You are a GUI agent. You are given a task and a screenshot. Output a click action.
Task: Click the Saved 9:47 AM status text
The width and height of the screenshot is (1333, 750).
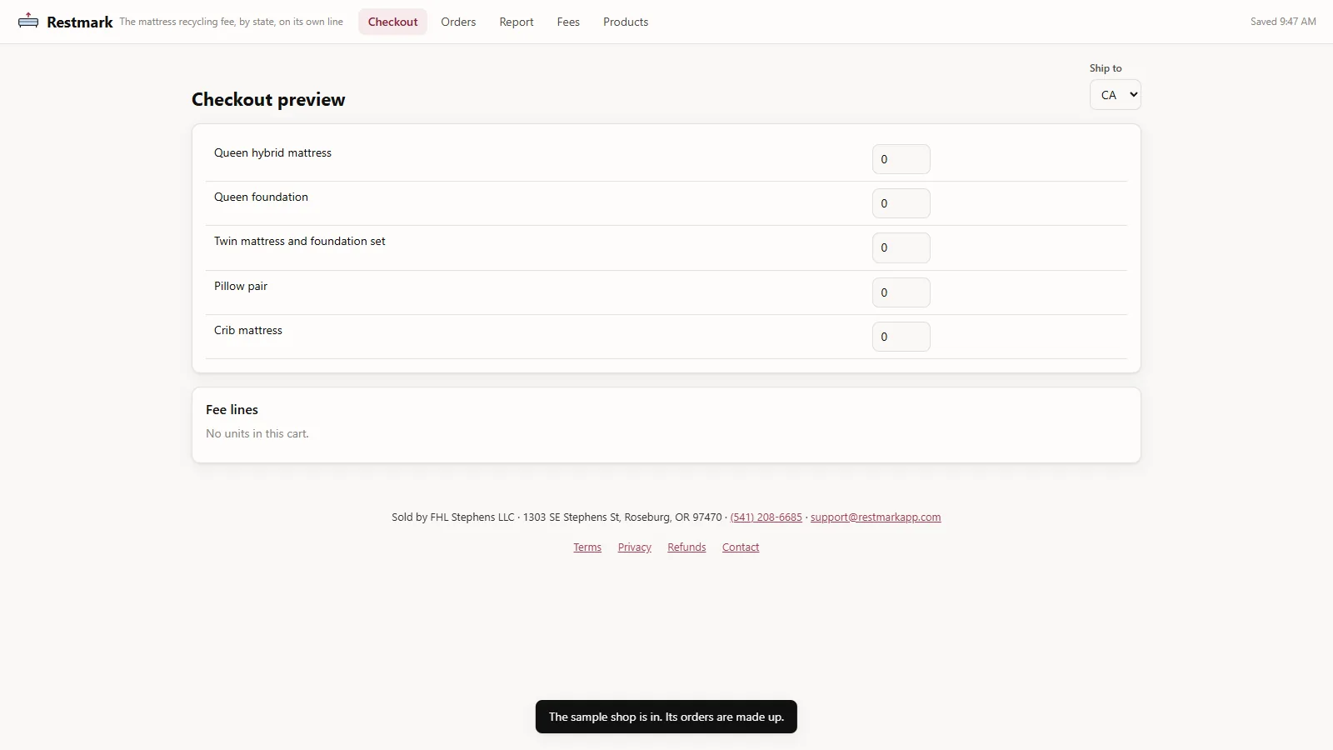click(x=1283, y=22)
